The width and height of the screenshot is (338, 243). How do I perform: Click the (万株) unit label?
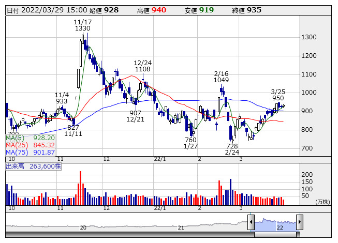(322, 202)
